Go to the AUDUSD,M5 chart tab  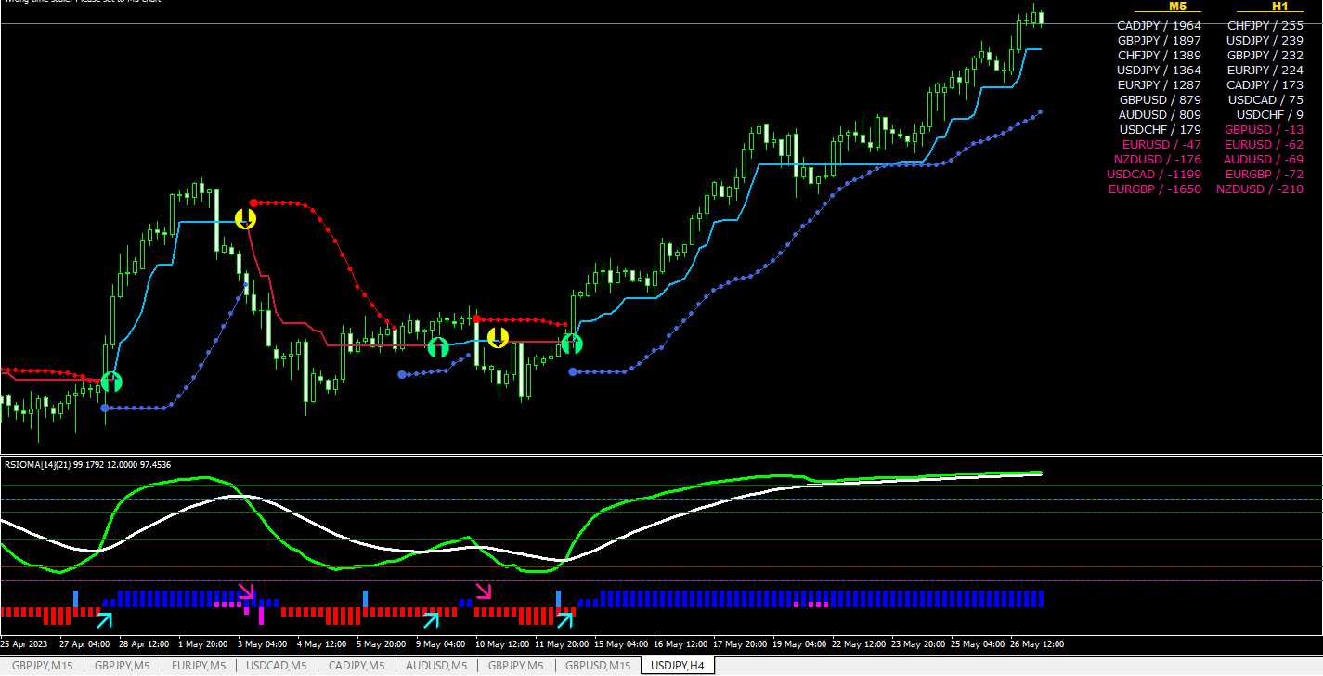tap(437, 666)
